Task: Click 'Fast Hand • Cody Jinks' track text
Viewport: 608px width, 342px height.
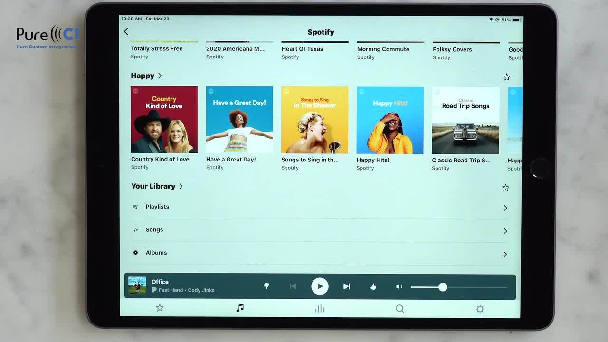Action: pos(187,290)
